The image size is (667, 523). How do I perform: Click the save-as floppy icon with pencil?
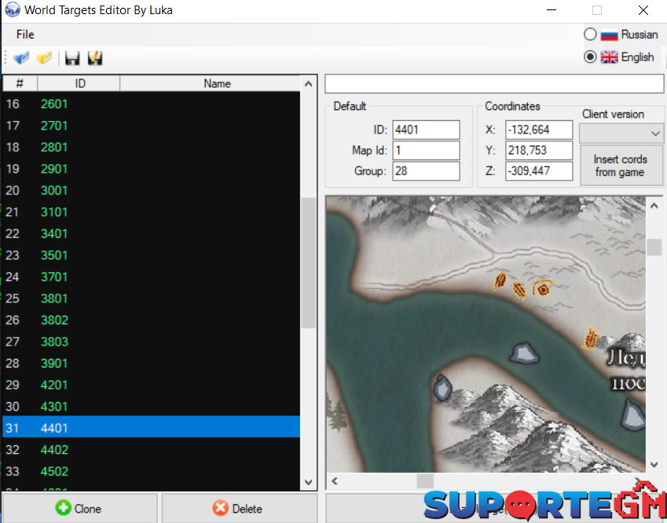click(x=95, y=58)
